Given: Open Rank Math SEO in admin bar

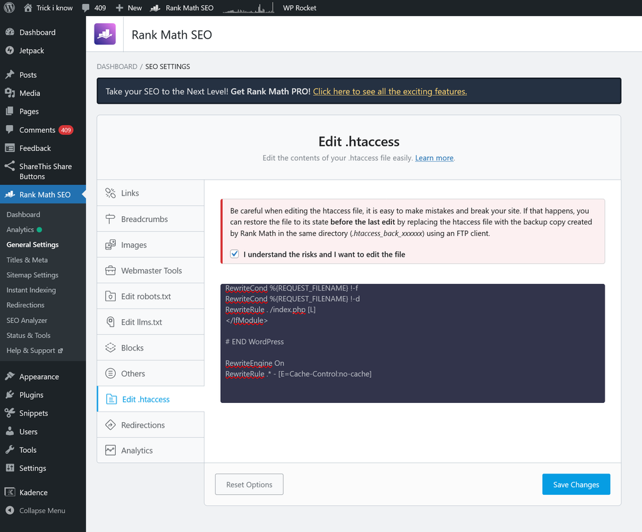Looking at the screenshot, I should [x=182, y=8].
